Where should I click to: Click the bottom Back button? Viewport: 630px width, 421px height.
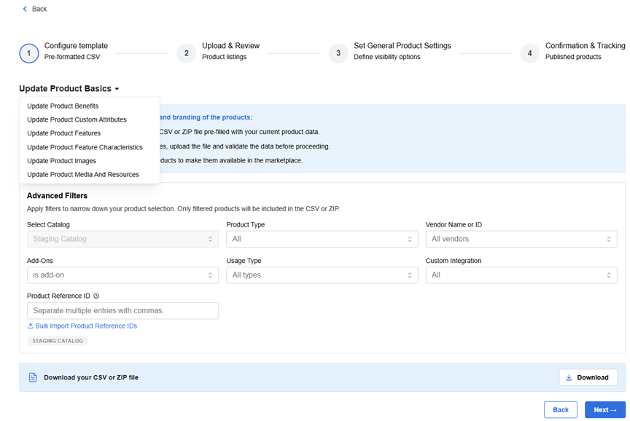561,410
